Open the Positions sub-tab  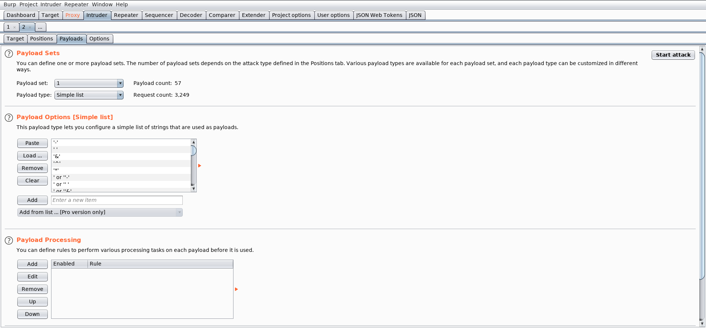tap(41, 39)
